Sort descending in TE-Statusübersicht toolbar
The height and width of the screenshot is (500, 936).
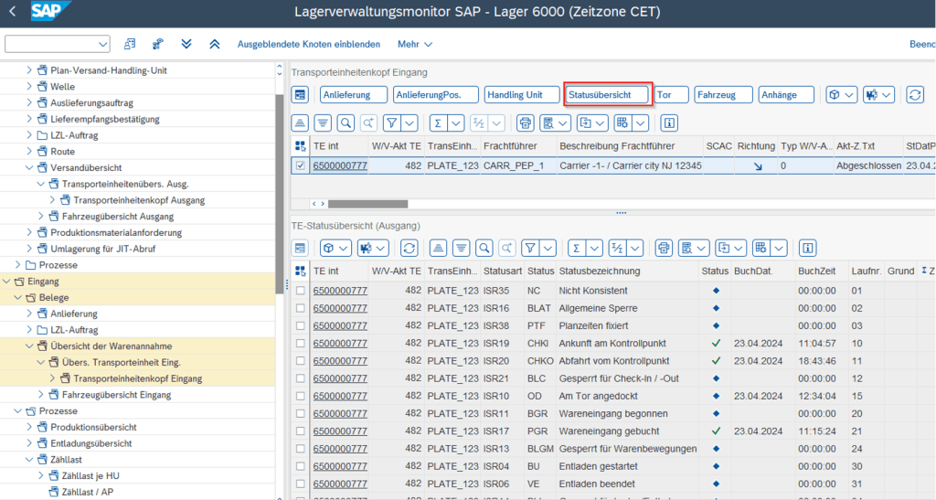pyautogui.click(x=461, y=248)
